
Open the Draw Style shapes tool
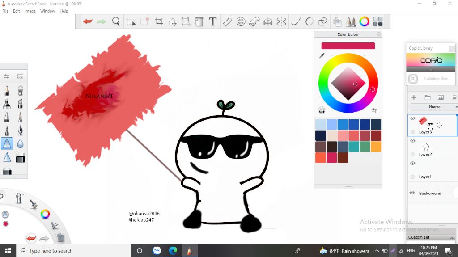(x=322, y=21)
